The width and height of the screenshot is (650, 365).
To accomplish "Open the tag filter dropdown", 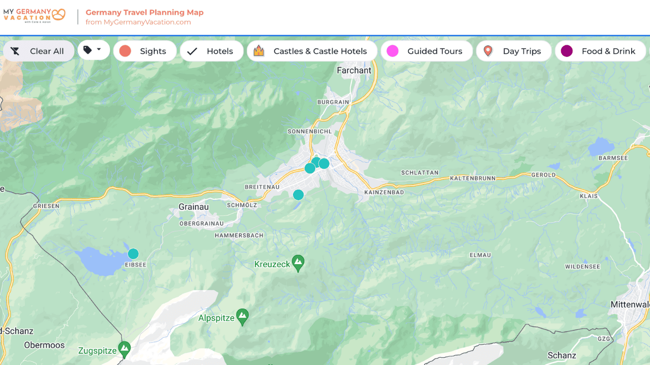I will coord(93,50).
